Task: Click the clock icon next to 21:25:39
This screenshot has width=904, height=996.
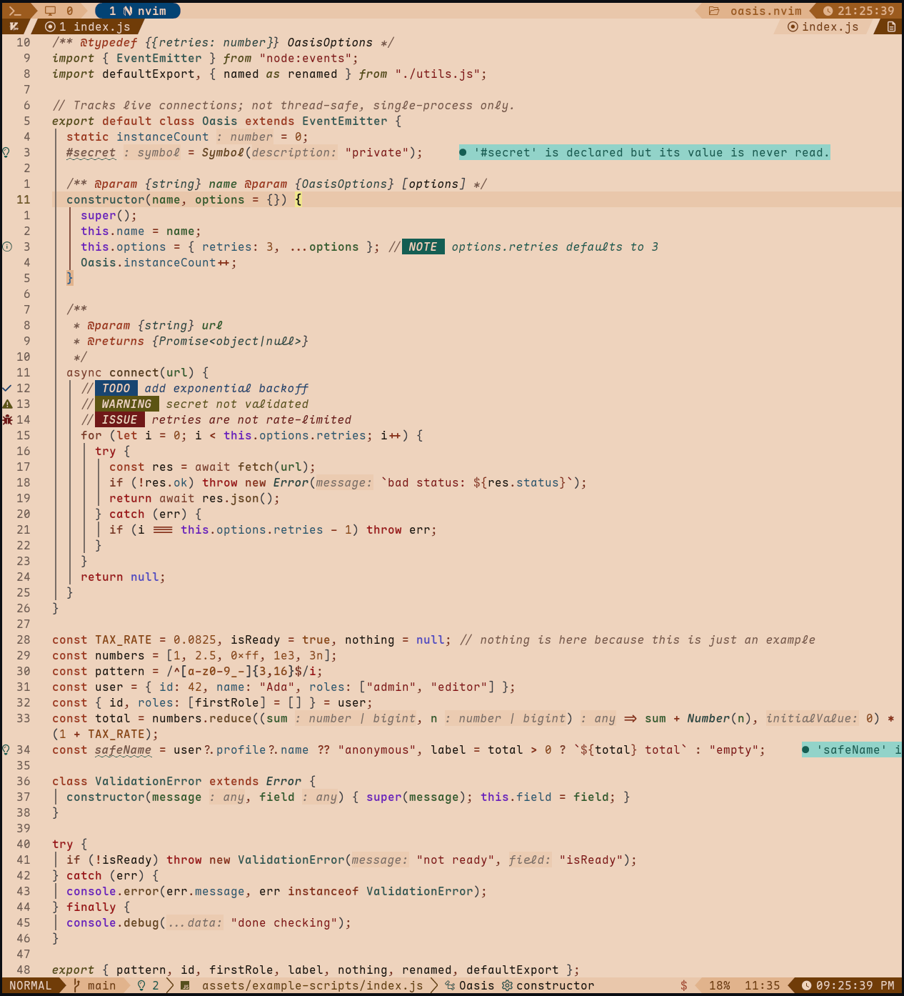Action: (x=828, y=11)
